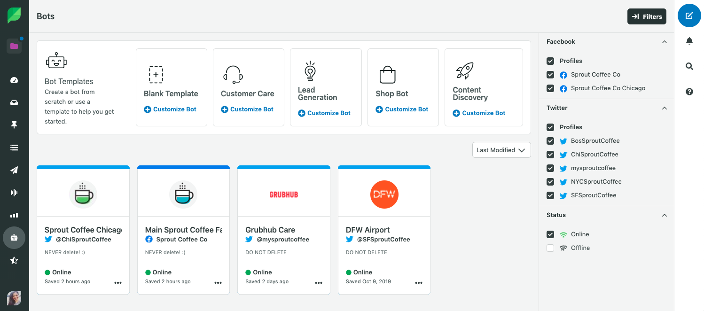Open more options on Main Sprout Coffee card
This screenshot has height=311, width=704.
[218, 283]
